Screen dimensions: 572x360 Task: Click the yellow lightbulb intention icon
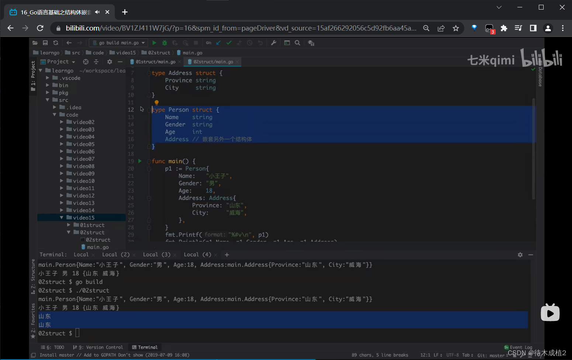coord(156,103)
